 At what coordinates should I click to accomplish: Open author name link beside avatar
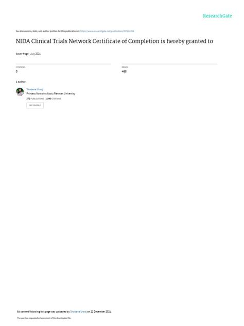click(34, 89)
